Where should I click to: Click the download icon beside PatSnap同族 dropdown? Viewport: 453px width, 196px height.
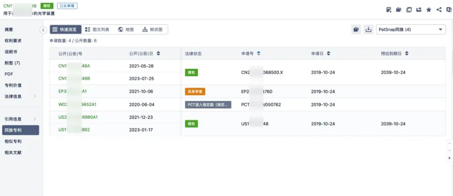(x=368, y=29)
